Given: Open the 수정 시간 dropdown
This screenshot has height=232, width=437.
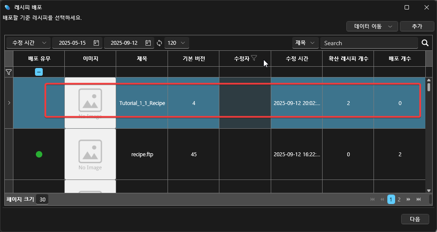Looking at the screenshot, I should click(x=28, y=43).
